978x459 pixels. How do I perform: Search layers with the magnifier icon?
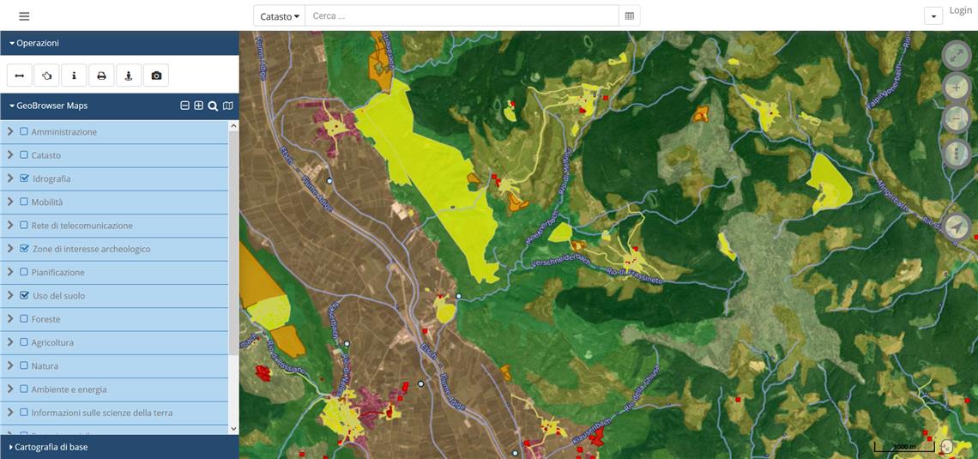(213, 106)
